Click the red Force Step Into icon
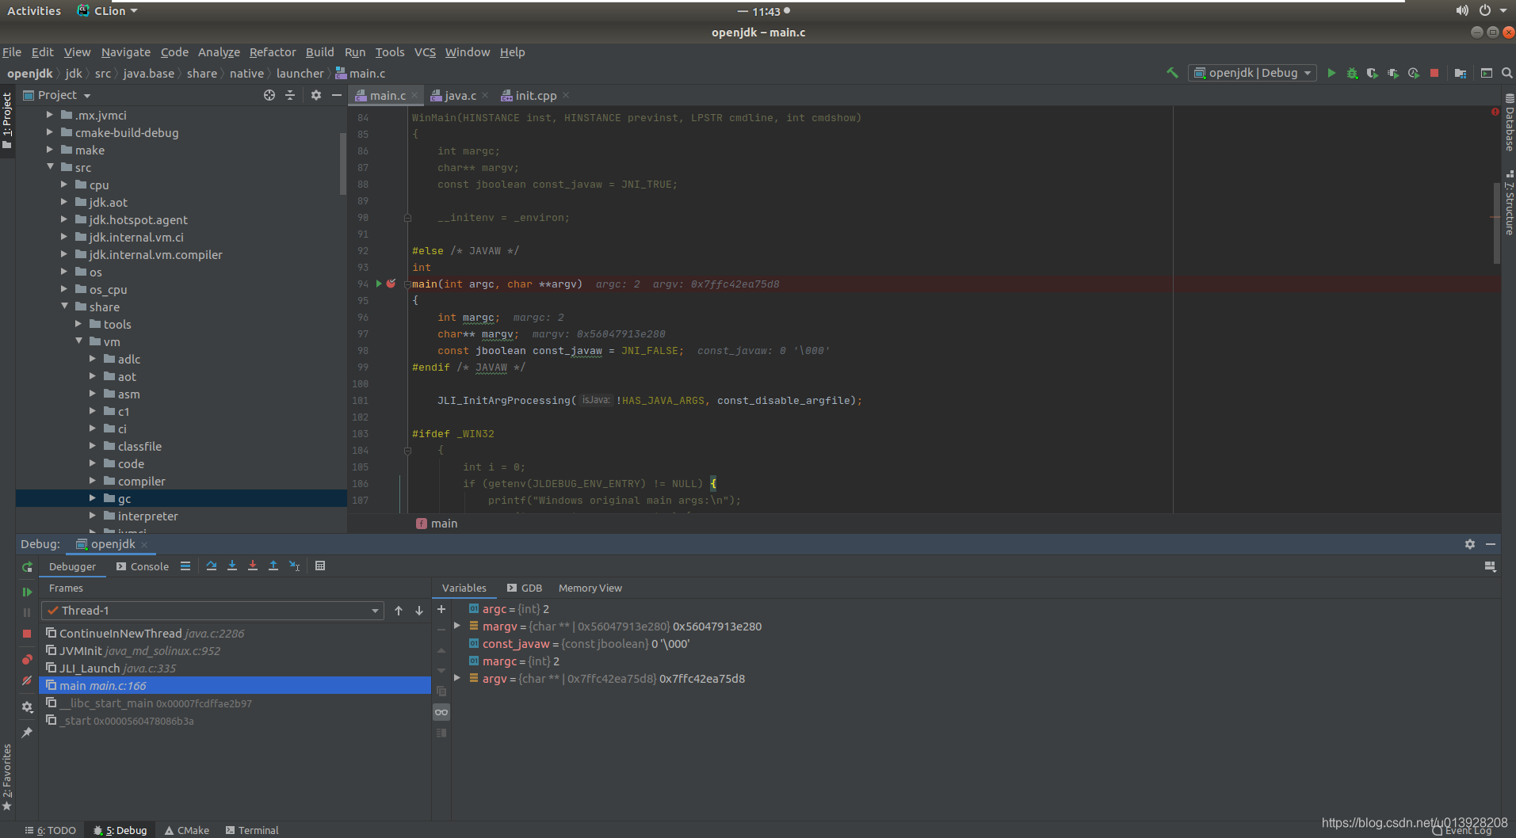The width and height of the screenshot is (1516, 838). tap(253, 566)
